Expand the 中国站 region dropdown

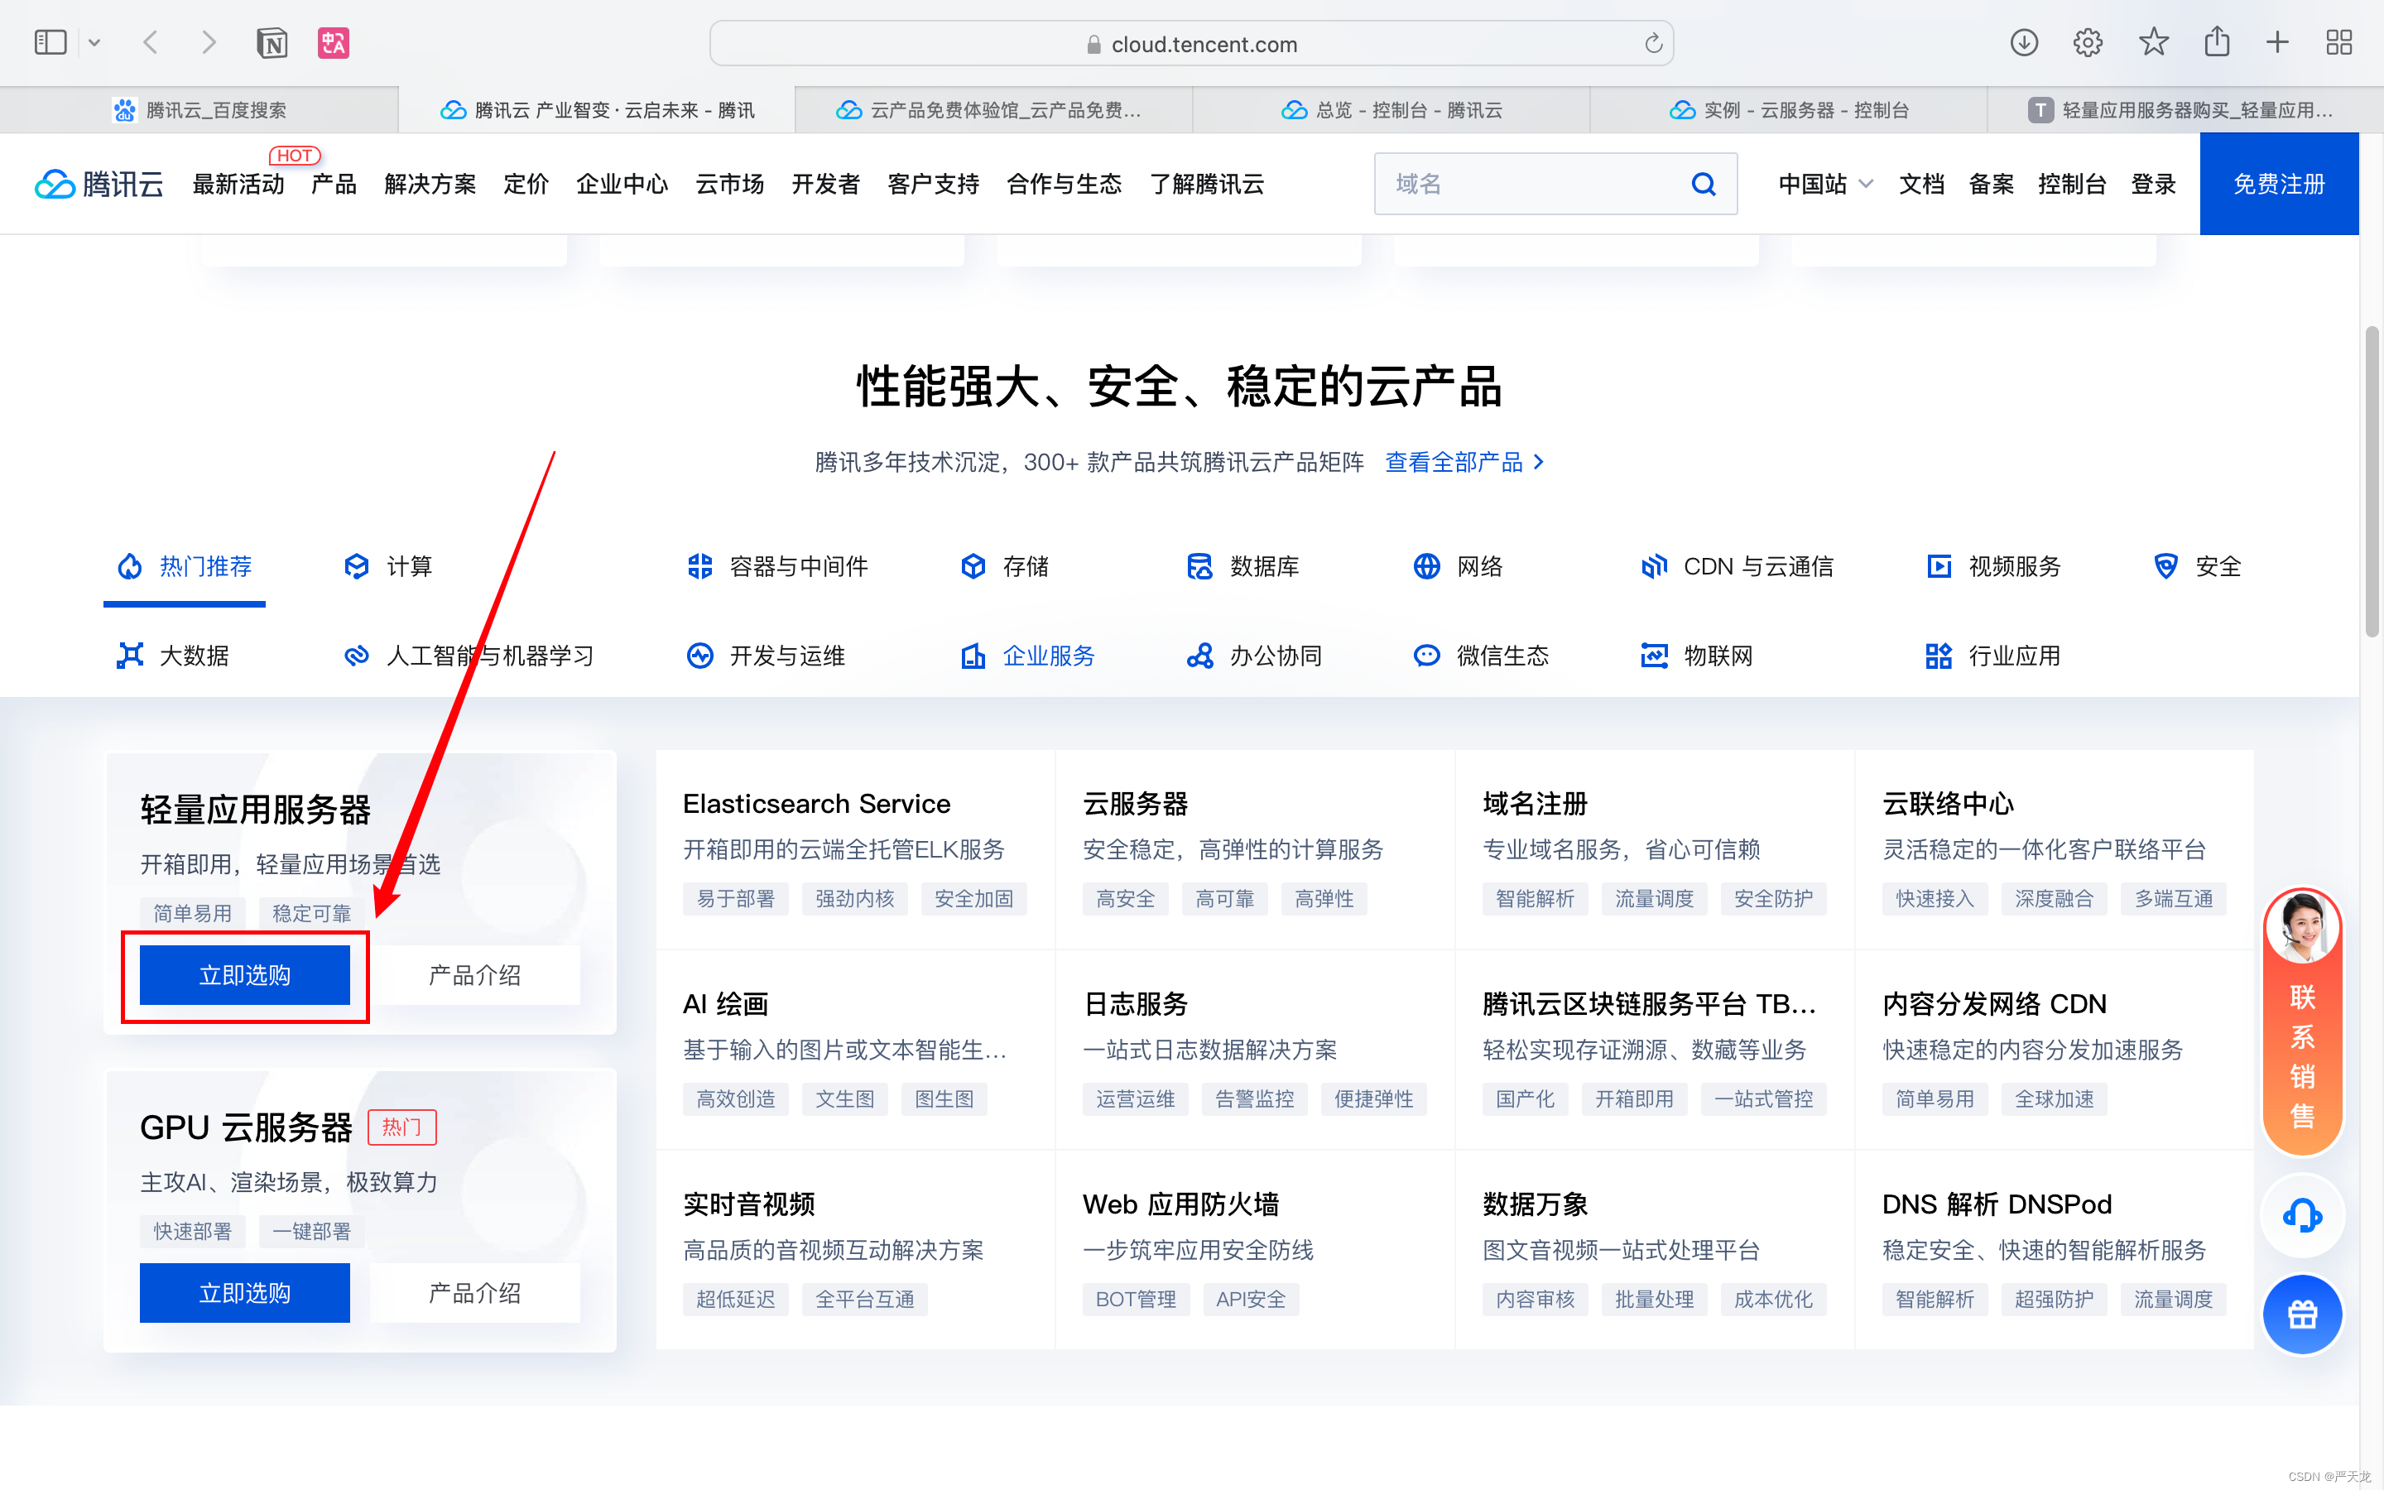point(1824,185)
